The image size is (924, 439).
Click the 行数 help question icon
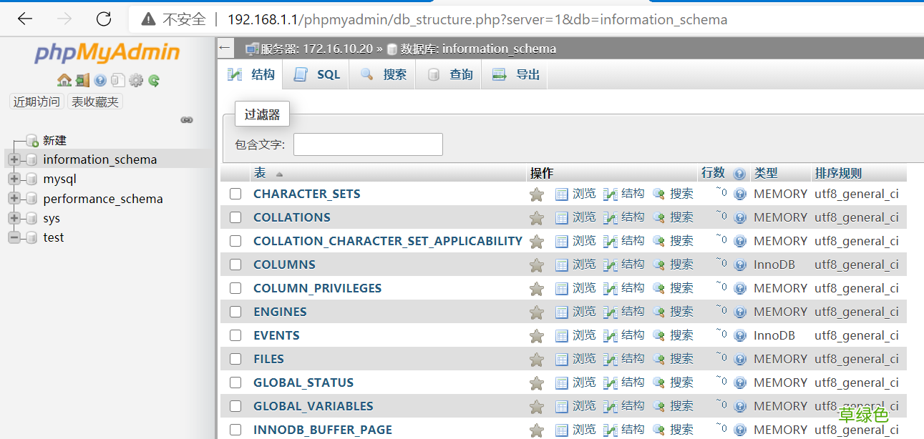pos(739,172)
